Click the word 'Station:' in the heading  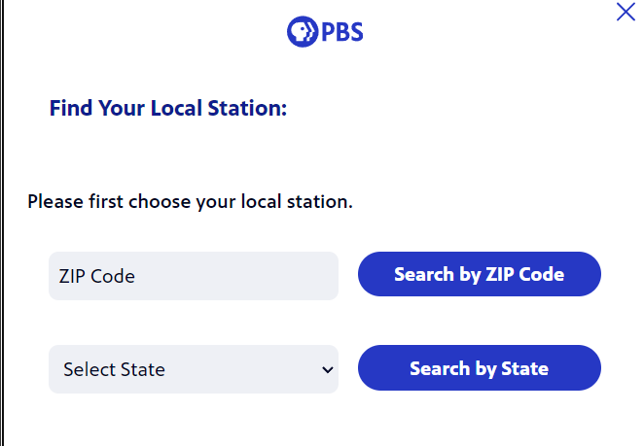click(247, 108)
